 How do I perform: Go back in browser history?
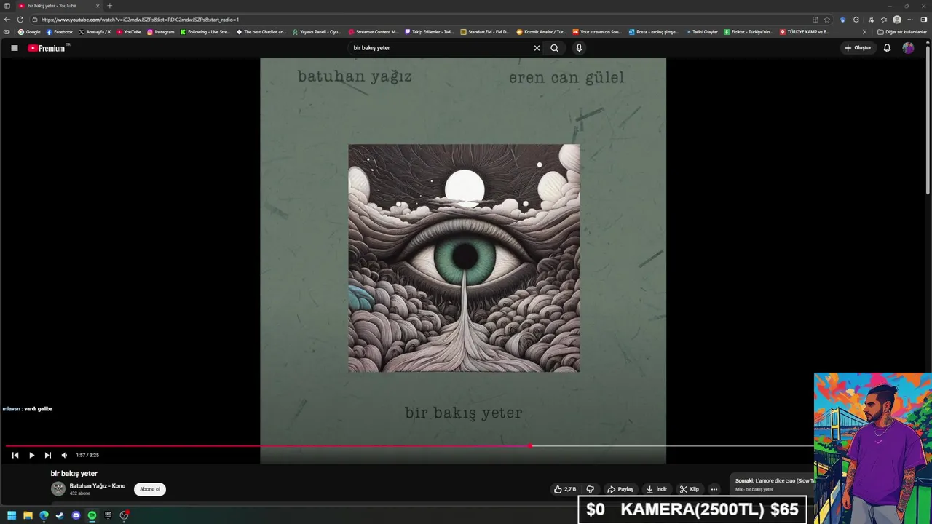(x=7, y=20)
